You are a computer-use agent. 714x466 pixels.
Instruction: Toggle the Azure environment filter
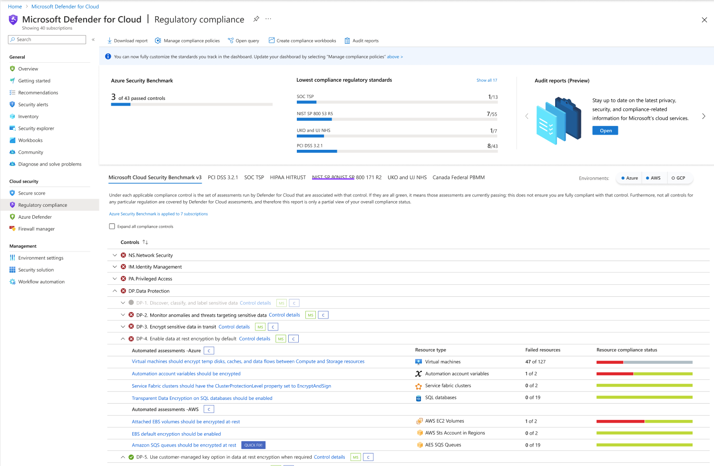(629, 178)
